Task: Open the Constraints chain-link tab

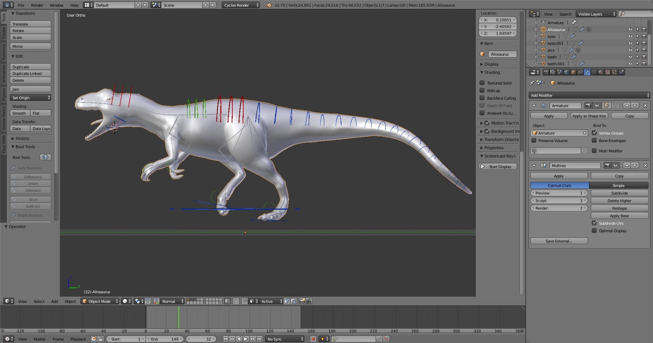Action: (580, 72)
